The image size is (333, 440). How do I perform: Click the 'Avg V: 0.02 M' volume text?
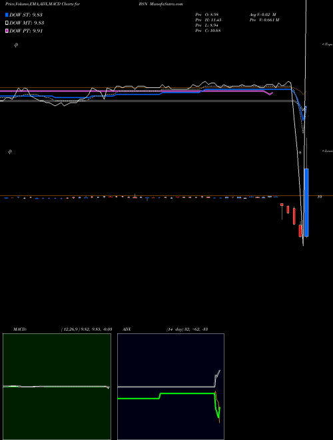pyautogui.click(x=262, y=15)
